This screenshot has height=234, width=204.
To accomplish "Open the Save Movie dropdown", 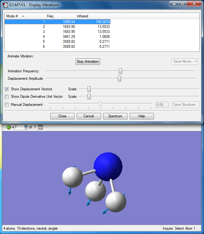I will coord(184,61).
